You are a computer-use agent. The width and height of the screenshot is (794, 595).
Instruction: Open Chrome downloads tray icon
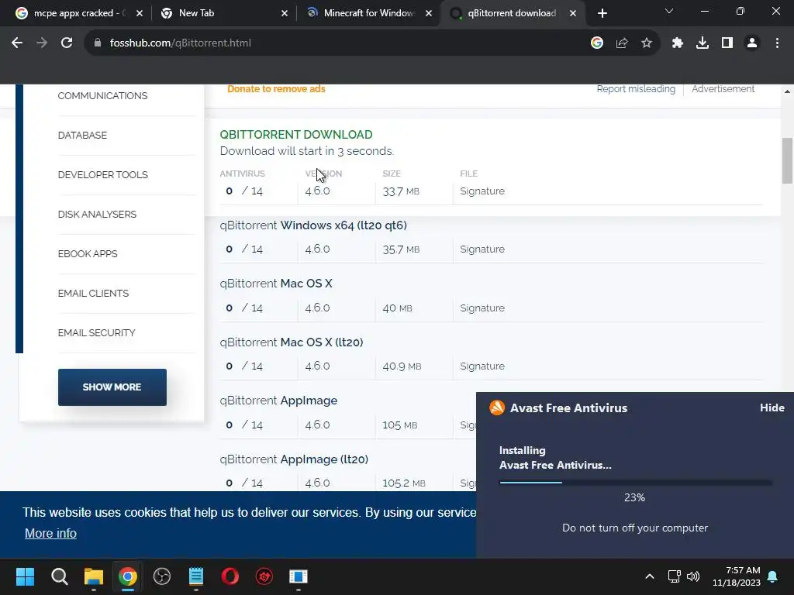coord(703,43)
